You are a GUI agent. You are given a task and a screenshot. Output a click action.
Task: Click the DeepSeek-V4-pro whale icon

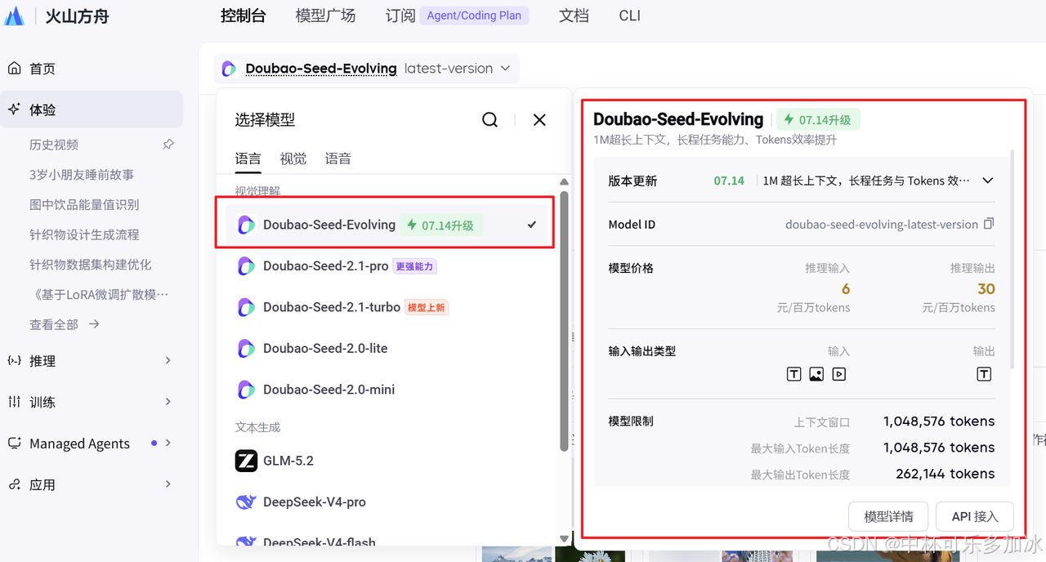click(246, 502)
